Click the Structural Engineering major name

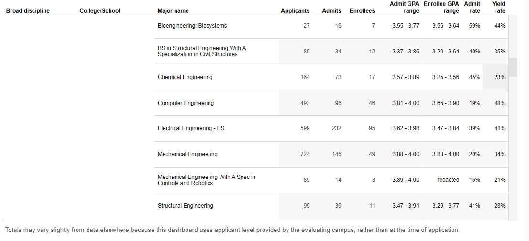[x=186, y=206]
